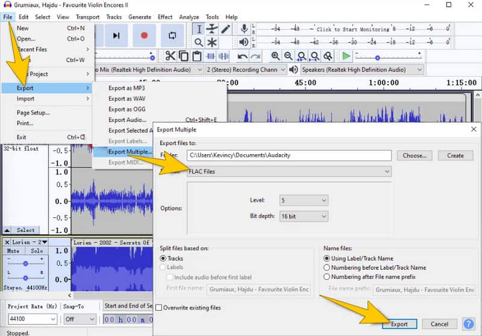Toggle the Loop playback button

point(172,36)
